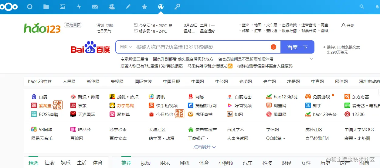The width and height of the screenshot is (380, 168).
Task: Switch to 社会 tab
Action: pyautogui.click(x=49, y=163)
